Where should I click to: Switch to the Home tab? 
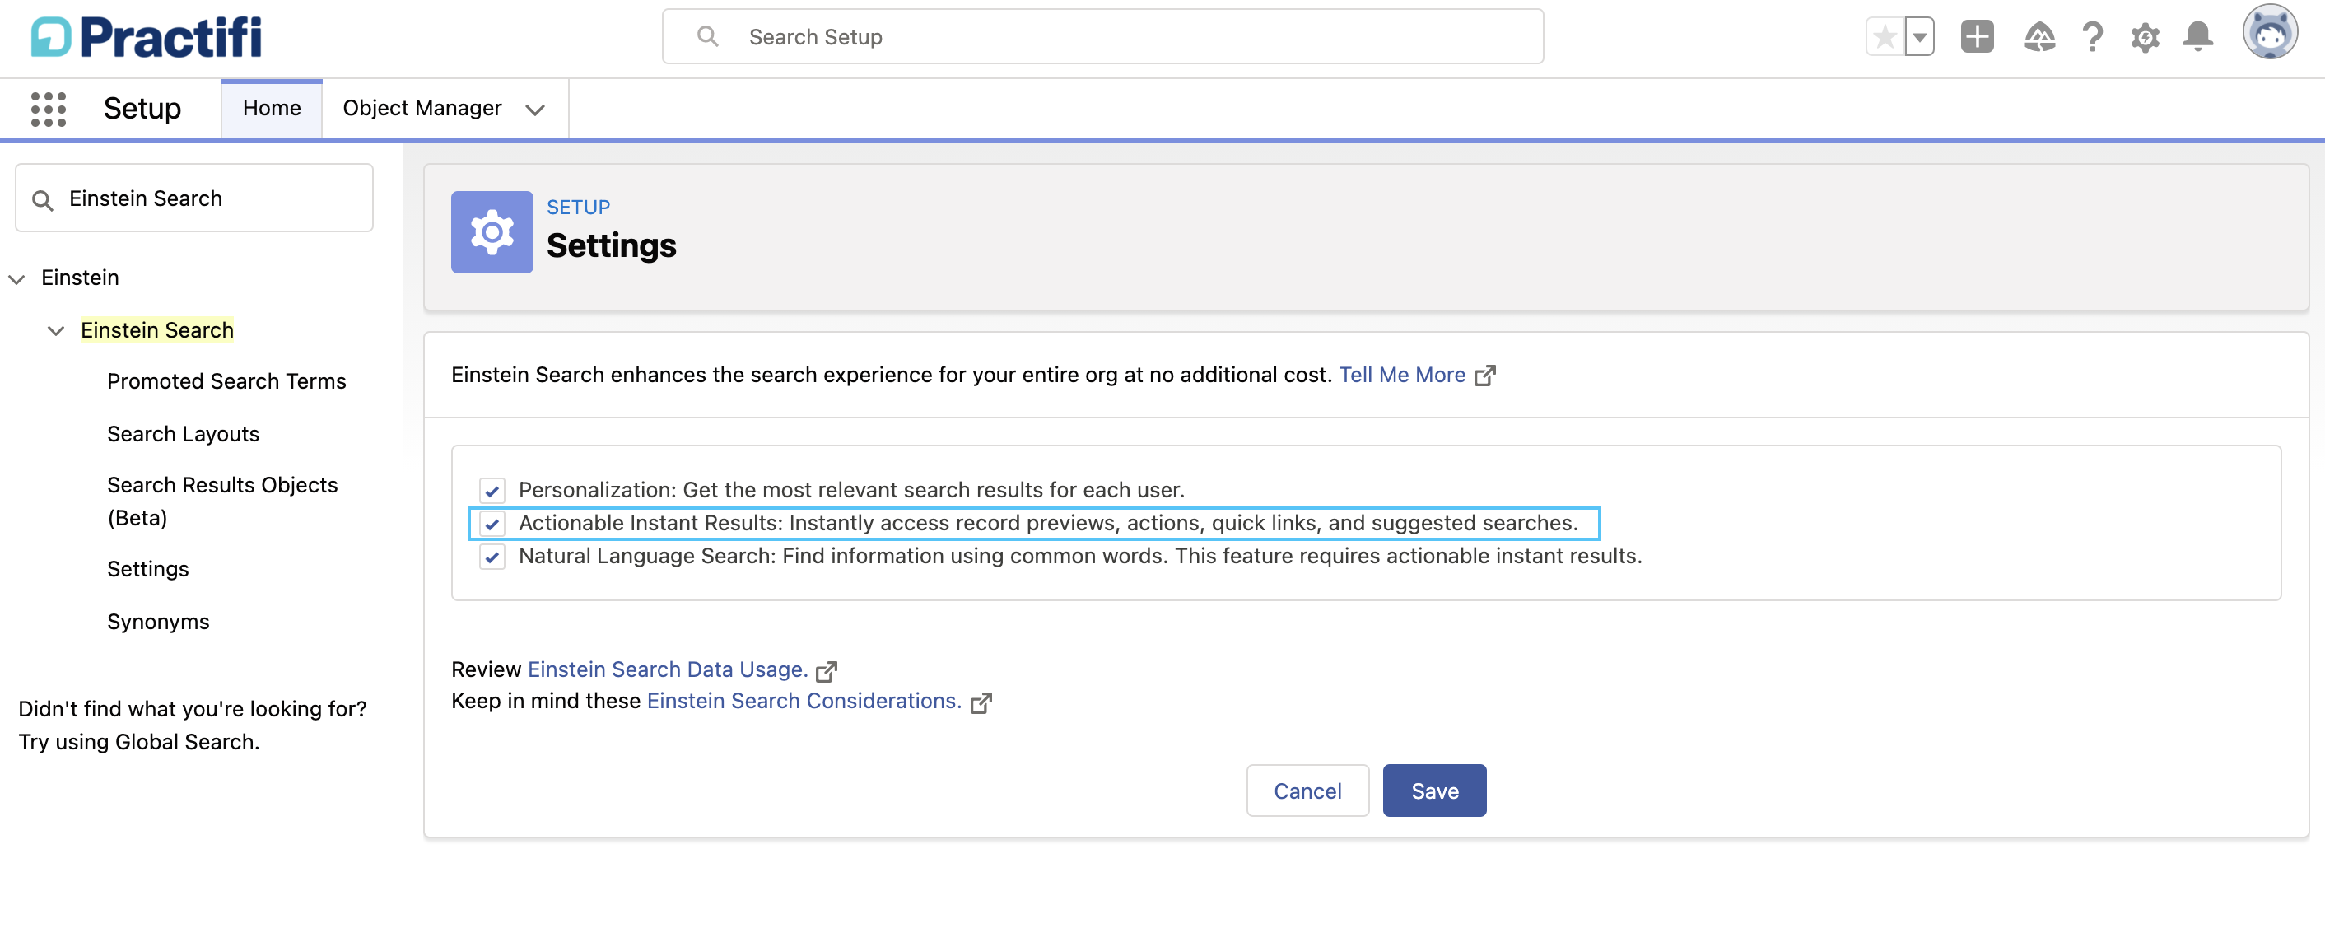(272, 109)
